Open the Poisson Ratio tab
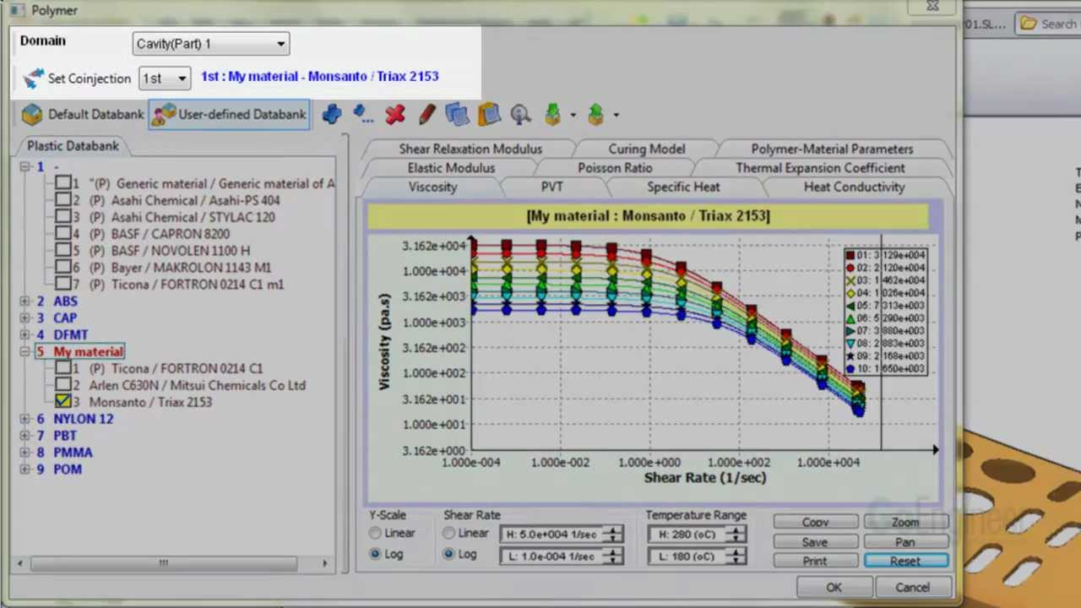 pyautogui.click(x=615, y=168)
